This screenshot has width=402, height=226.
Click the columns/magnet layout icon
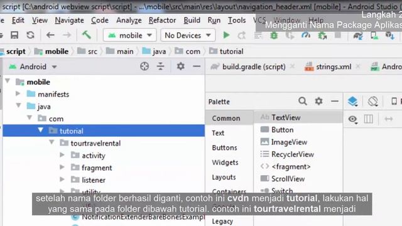(368, 119)
